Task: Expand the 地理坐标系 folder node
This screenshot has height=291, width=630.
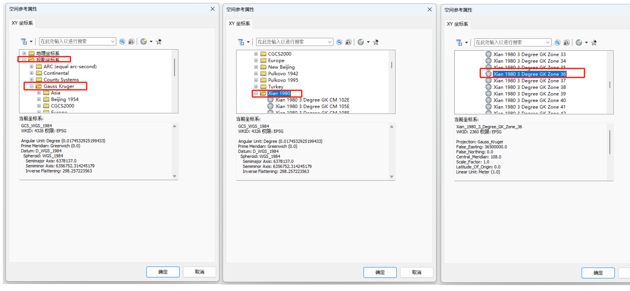Action: tap(24, 53)
